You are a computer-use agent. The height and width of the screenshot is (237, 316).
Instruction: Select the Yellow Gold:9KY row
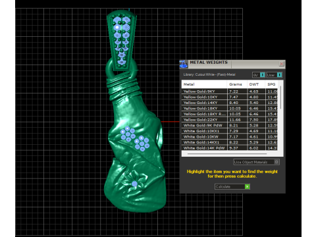pyautogui.click(x=230, y=92)
